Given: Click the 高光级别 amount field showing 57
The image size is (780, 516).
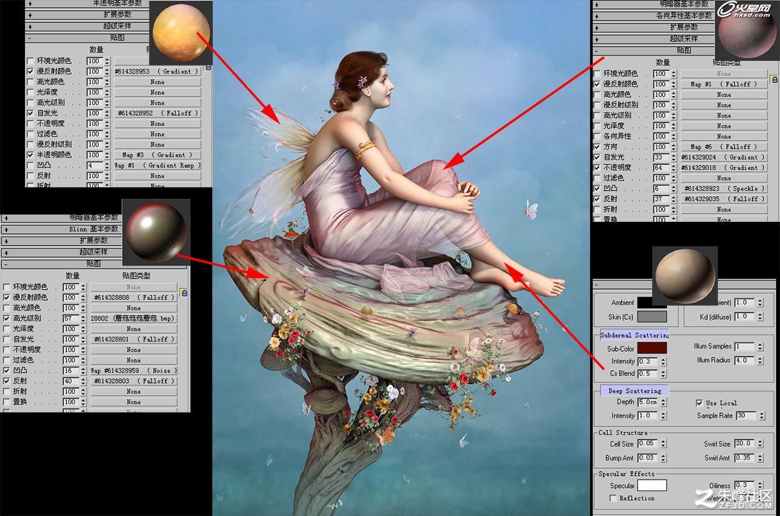Looking at the screenshot, I should tap(70, 318).
